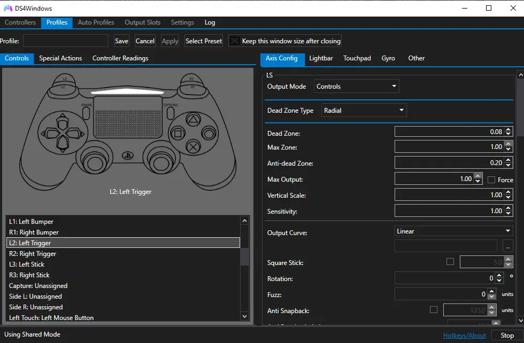Click the triangle button on the controller image
Screen dimensions: 524x343
click(x=193, y=120)
